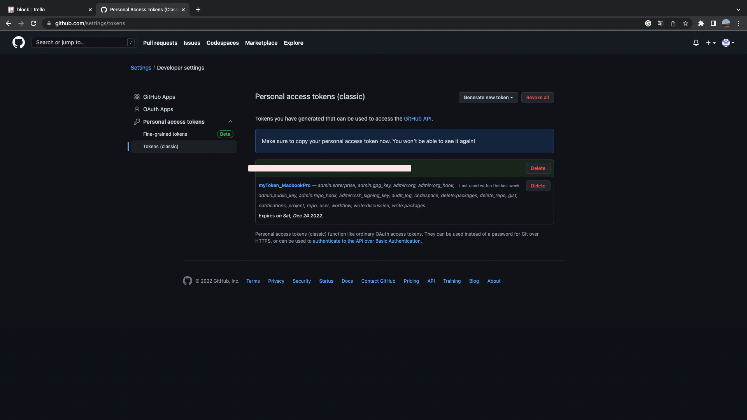Open the notifications bell
The width and height of the screenshot is (747, 420).
point(696,43)
